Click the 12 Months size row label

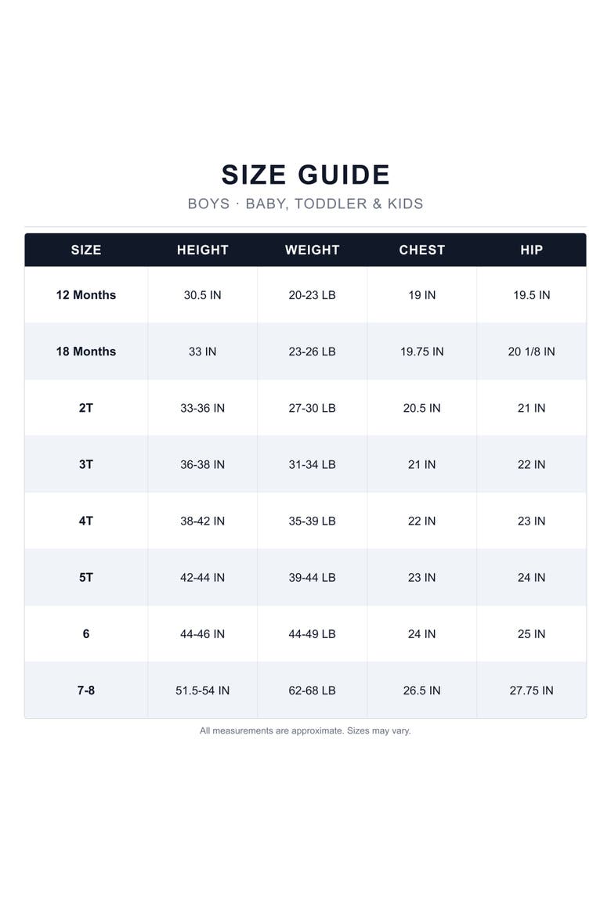(x=86, y=295)
